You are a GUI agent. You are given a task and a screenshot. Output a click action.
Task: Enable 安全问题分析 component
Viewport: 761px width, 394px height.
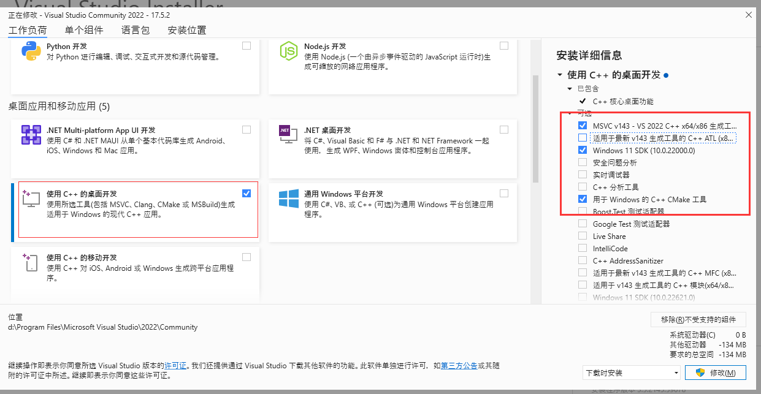tap(582, 162)
